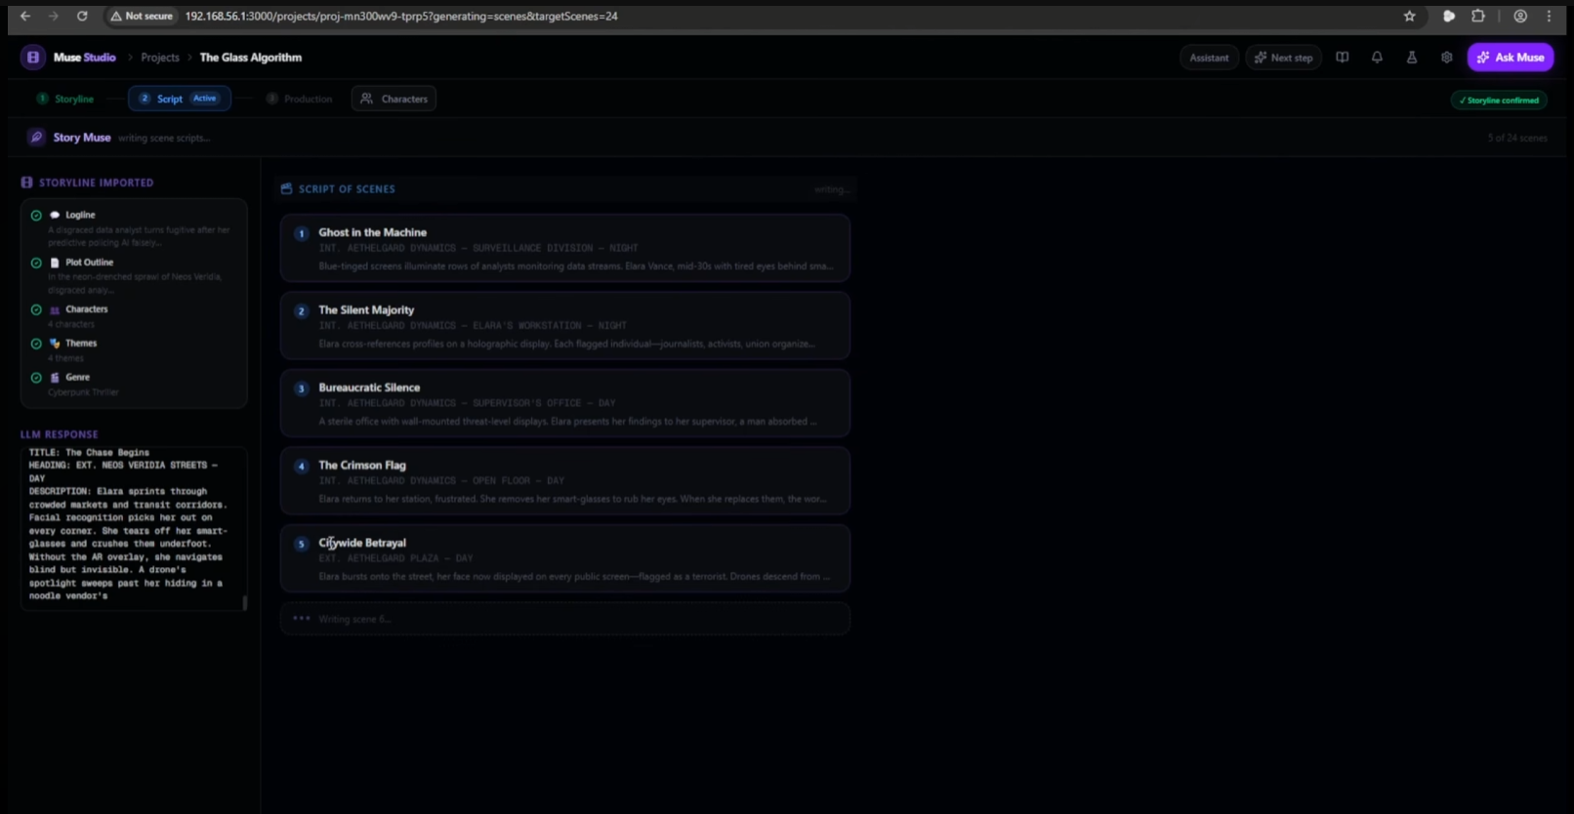Expand scene 5 Citywide Betrayal
The image size is (1574, 814).
pos(565,558)
